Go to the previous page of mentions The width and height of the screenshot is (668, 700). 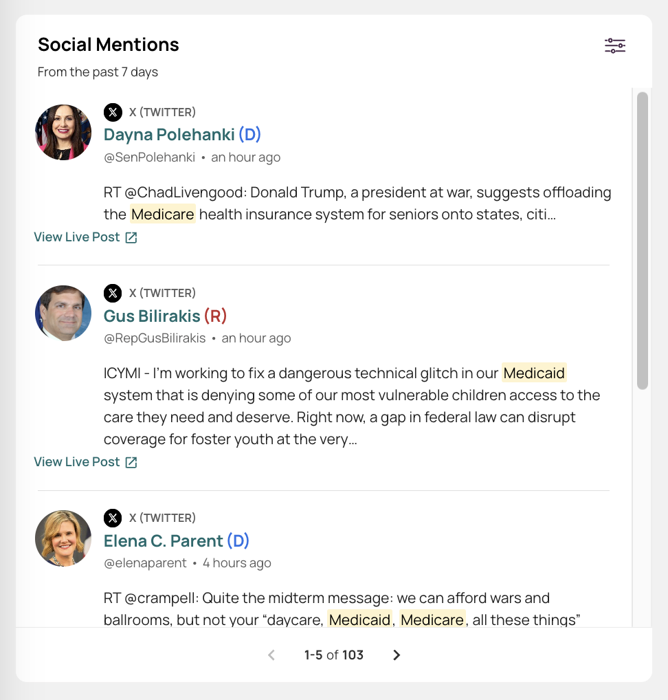pyautogui.click(x=271, y=655)
